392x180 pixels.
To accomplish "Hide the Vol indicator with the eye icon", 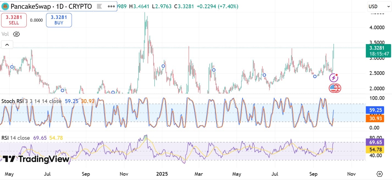I will click(16, 34).
